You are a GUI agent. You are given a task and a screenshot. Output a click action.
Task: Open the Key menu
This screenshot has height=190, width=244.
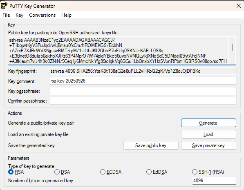20,15
